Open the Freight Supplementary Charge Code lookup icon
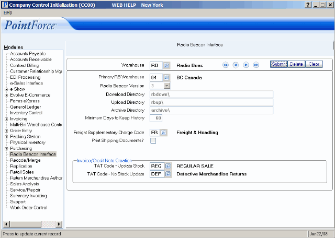The width and height of the screenshot is (335, 238). [164, 133]
